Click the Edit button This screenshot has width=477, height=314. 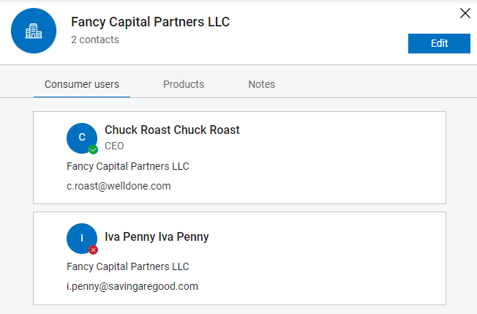click(439, 43)
